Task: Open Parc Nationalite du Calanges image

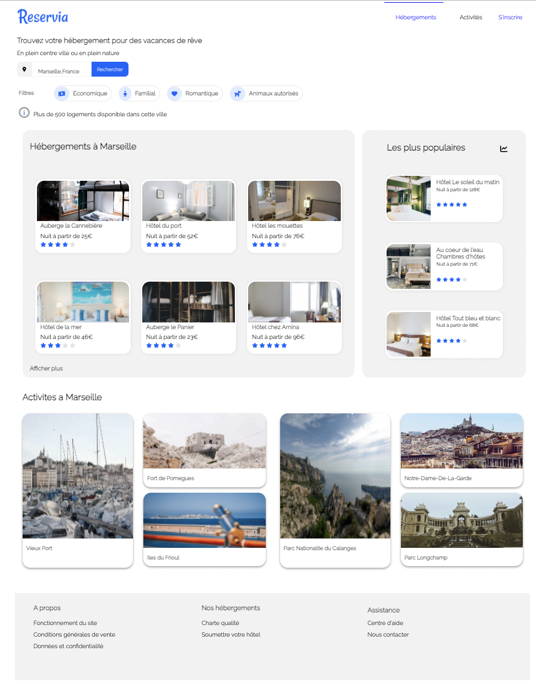Action: click(335, 476)
